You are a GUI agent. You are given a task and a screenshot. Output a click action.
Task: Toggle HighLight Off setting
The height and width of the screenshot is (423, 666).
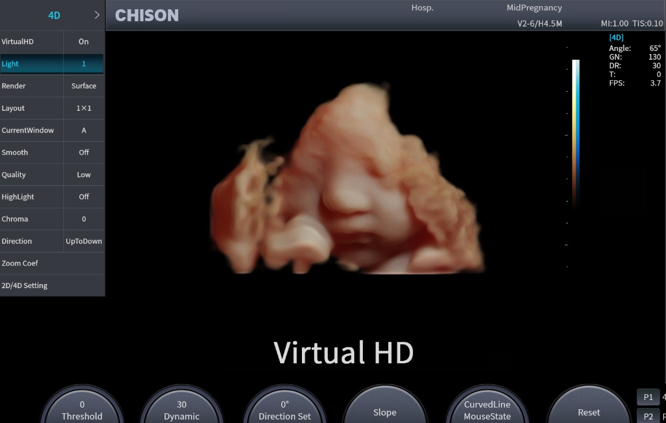pos(83,197)
